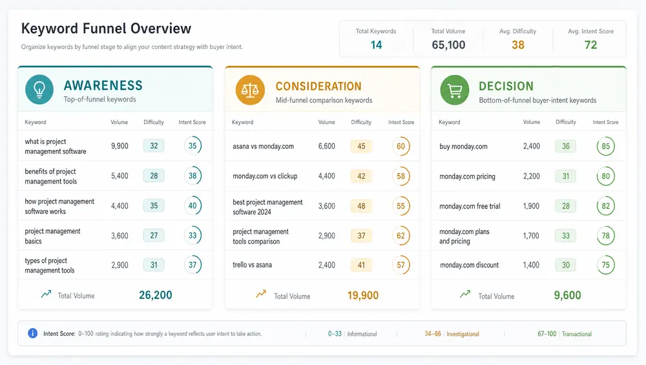Click the Intent Score info icon
This screenshot has height=365, width=646.
(32, 333)
